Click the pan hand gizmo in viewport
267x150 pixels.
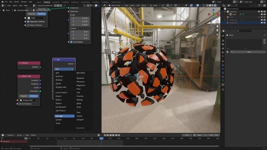[217, 26]
